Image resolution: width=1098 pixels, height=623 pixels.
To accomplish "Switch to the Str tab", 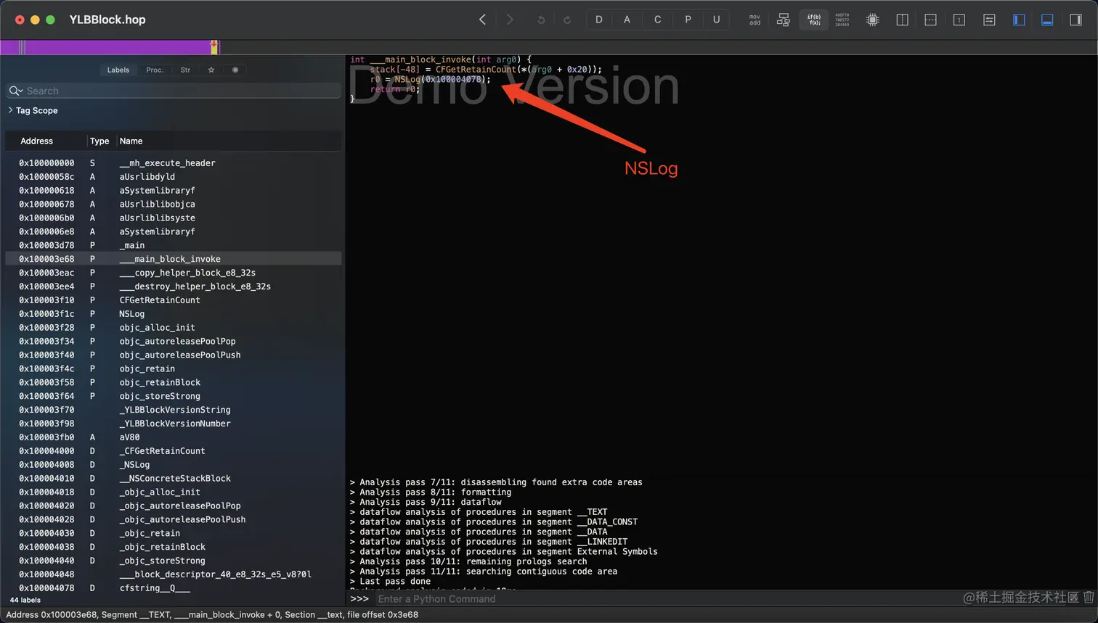I will click(x=185, y=70).
